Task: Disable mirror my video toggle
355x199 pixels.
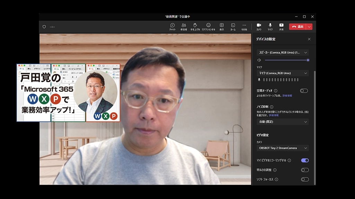Action: [305, 160]
